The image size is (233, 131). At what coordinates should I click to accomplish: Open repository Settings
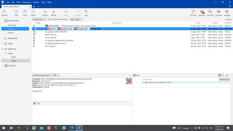coord(227,13)
